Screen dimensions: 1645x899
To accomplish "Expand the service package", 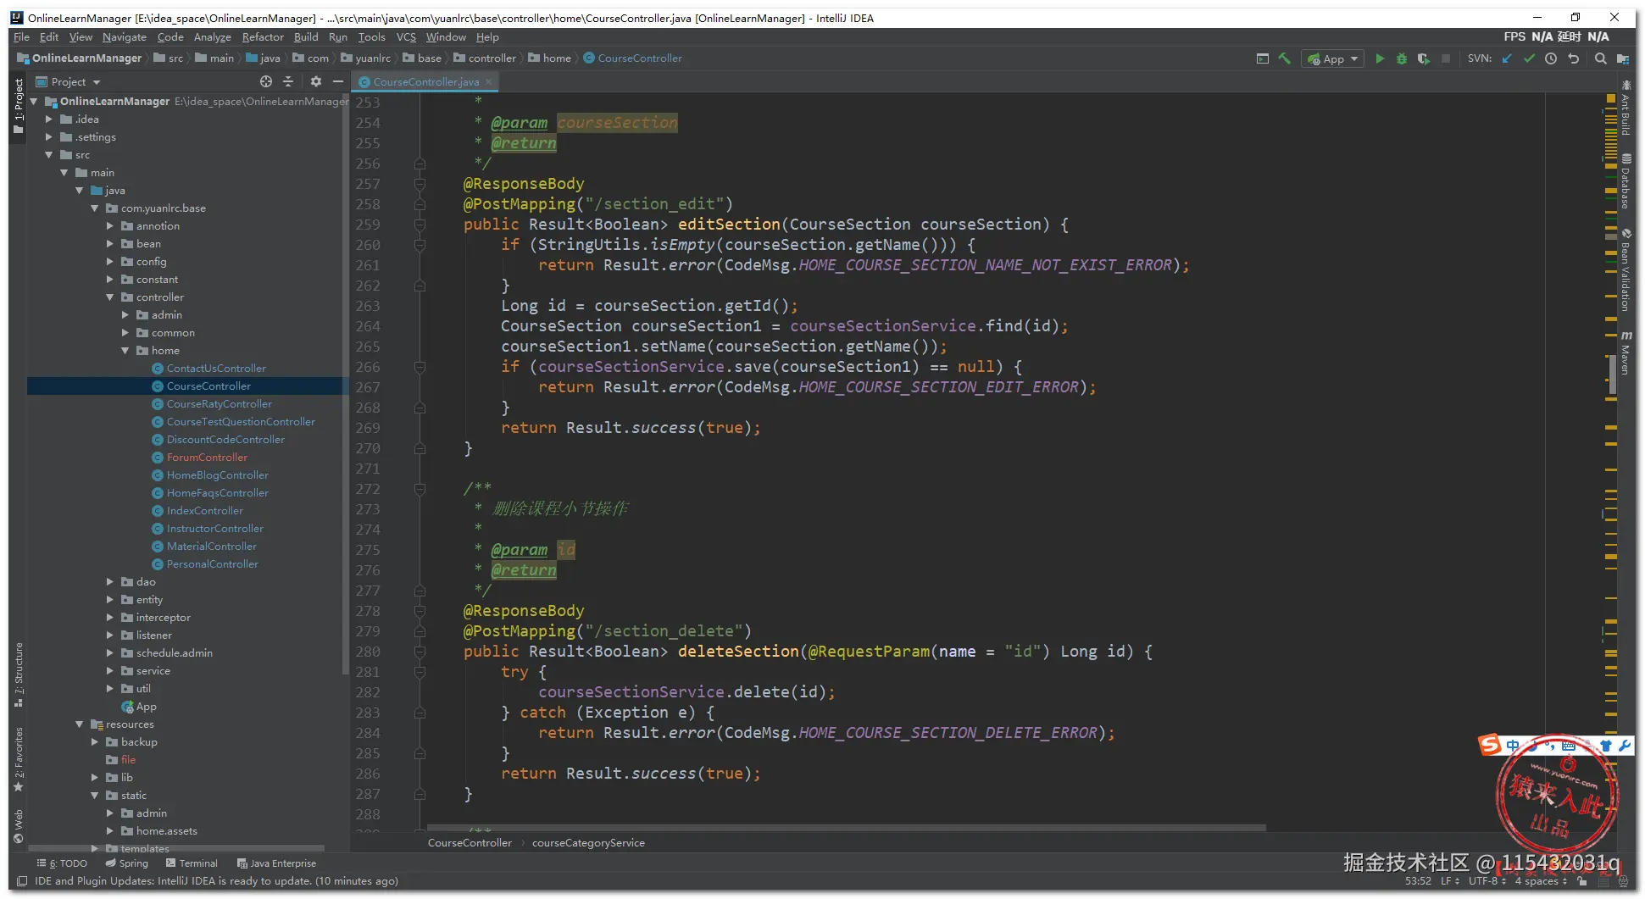I will coord(110,671).
